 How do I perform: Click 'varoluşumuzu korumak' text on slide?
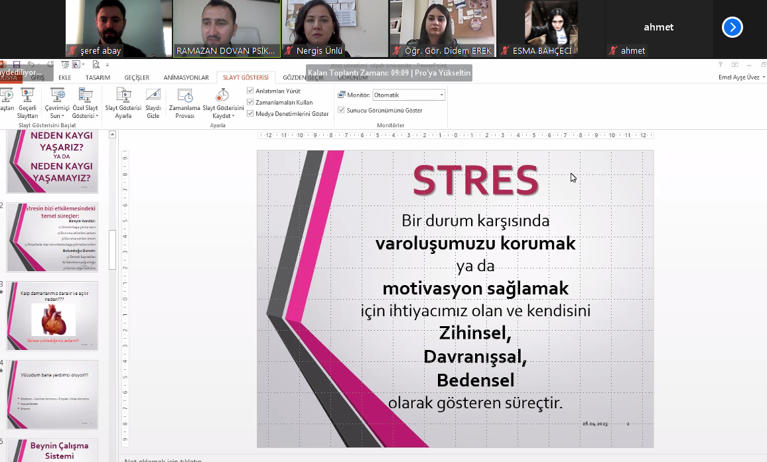pyautogui.click(x=476, y=243)
